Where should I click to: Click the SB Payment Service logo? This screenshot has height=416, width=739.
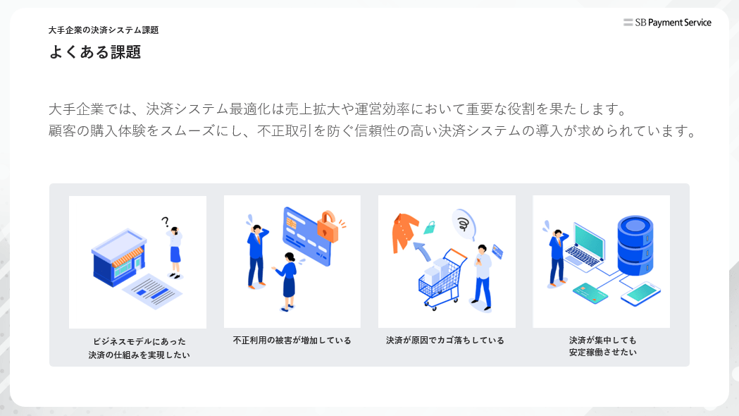pos(667,23)
